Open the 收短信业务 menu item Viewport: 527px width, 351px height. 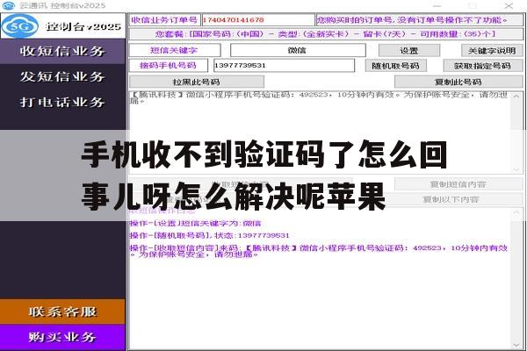62,51
